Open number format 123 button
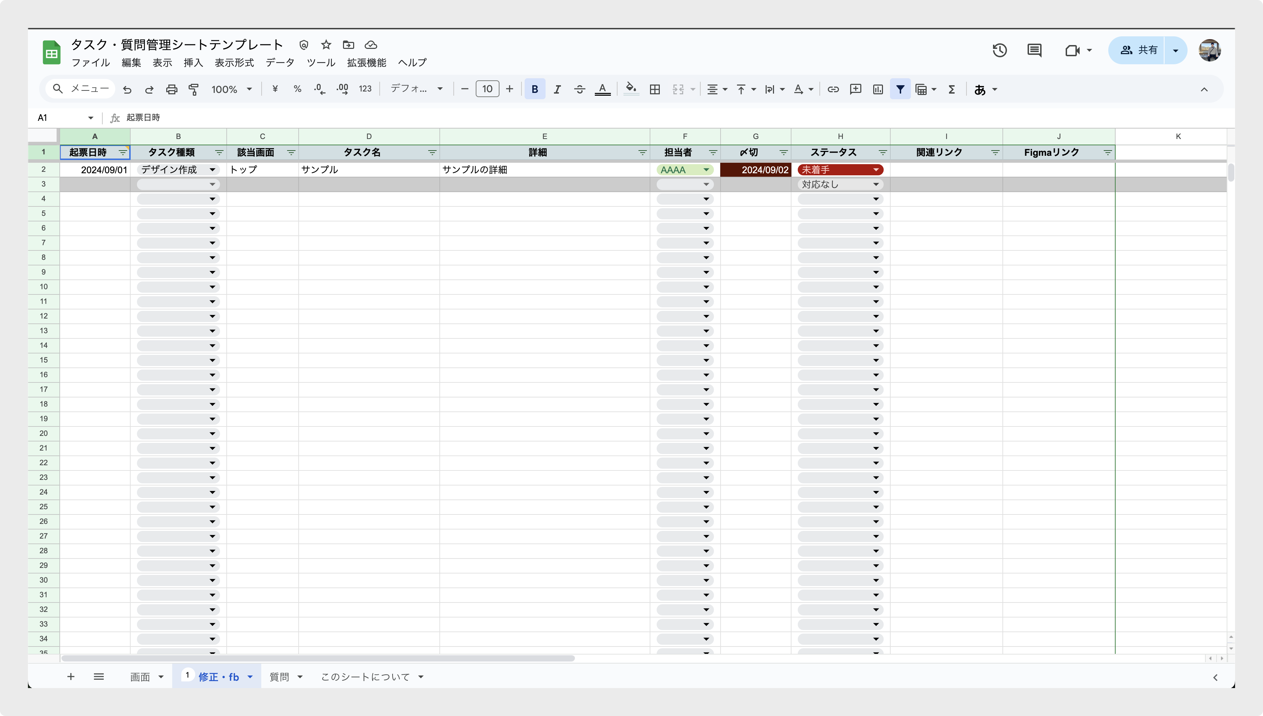Image resolution: width=1263 pixels, height=716 pixels. [365, 89]
